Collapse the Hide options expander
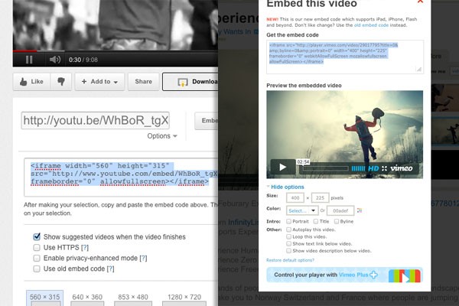The image size is (459, 306). (x=287, y=187)
